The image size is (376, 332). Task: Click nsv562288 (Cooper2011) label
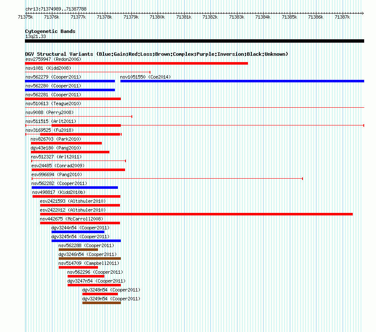coord(86,245)
